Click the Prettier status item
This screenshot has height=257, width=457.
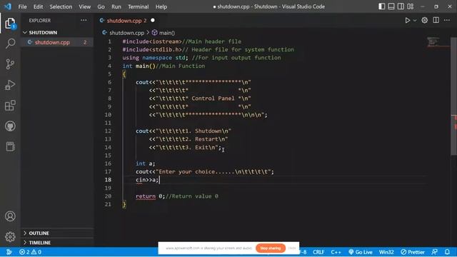click(413, 252)
